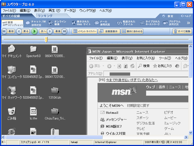Image resolution: width=194 pixels, height=146 pixels.
Task: Select マイ コンピュータ icon in snapshot
Action: pyautogui.click(x=12, y=72)
